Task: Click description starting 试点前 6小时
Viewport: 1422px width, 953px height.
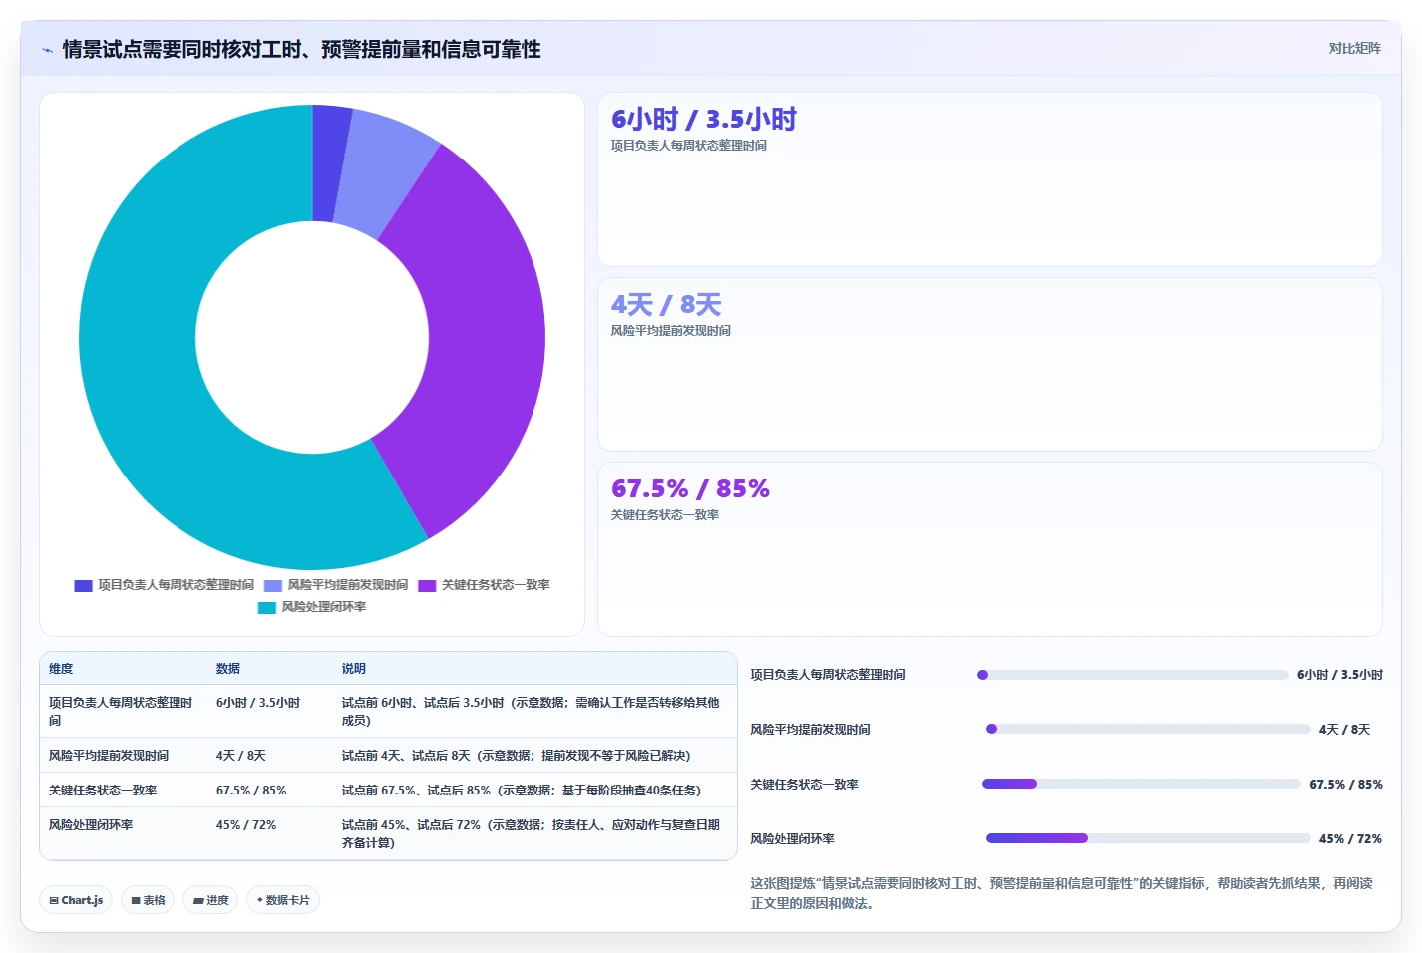Action: (531, 711)
